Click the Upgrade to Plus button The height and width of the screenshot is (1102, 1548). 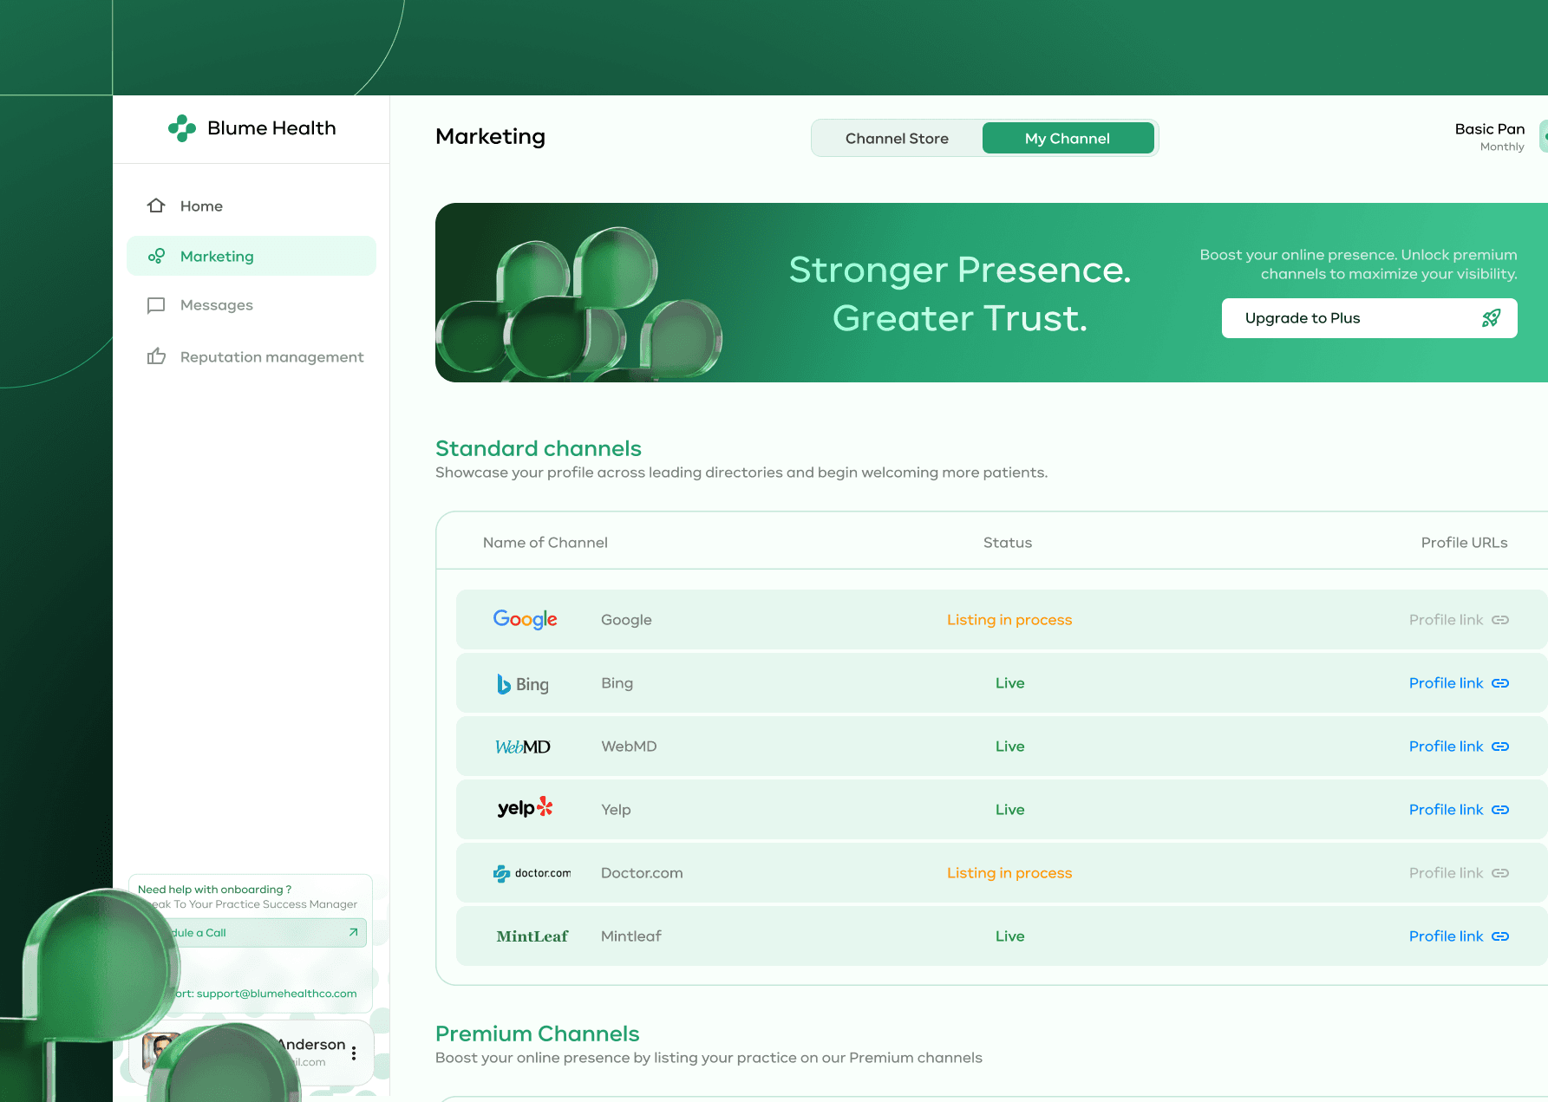click(x=1369, y=318)
